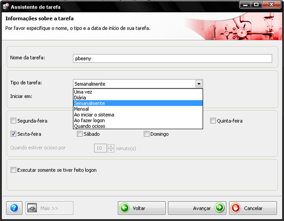Image resolution: width=284 pixels, height=221 pixels.
Task: Proceed with the Avançar button
Action: 197,208
